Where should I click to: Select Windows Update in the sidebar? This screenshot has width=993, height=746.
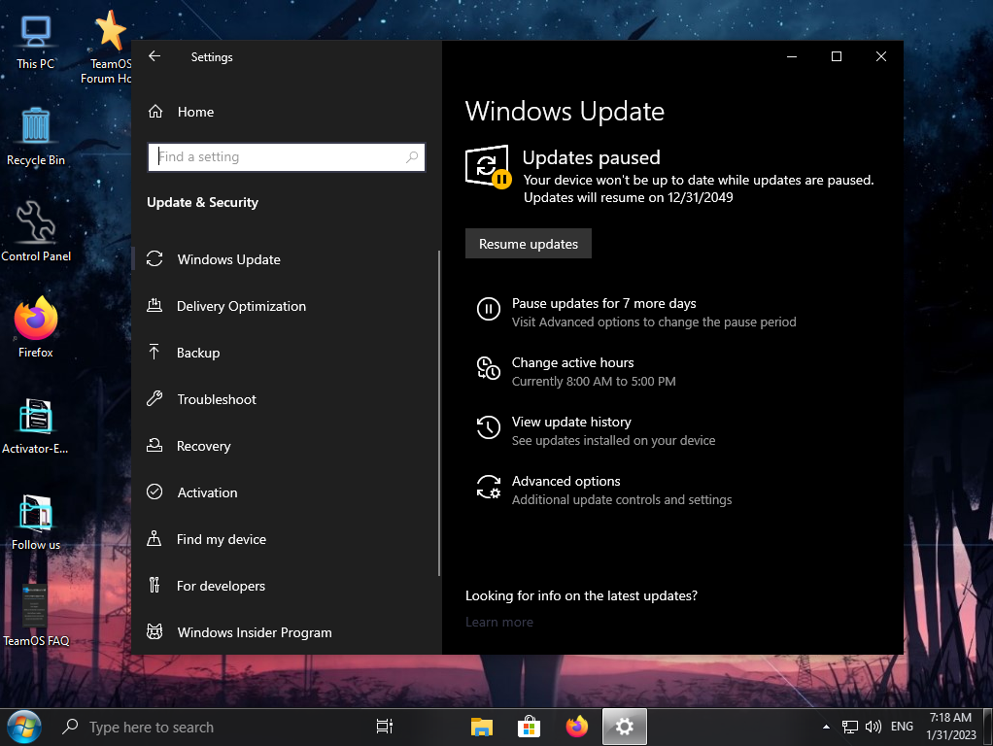[x=285, y=259]
